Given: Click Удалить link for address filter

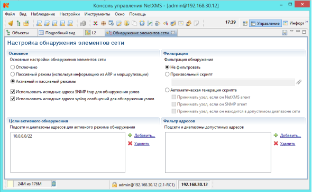Looking at the screenshot, I should [x=288, y=143].
